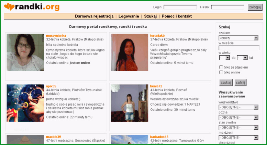Open the minimum age dropdown

(x=225, y=58)
